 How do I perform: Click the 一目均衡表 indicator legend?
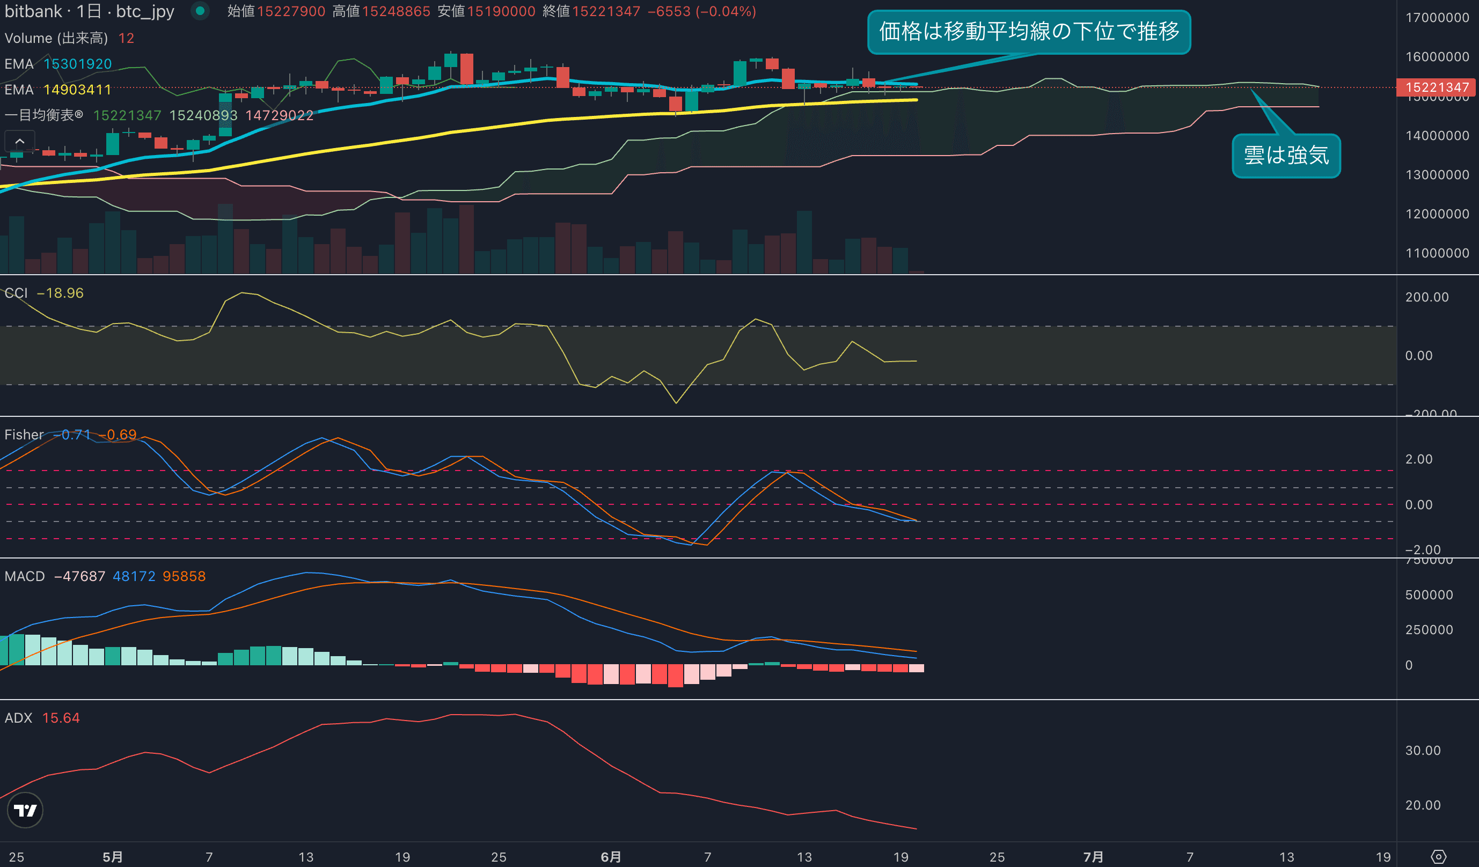point(44,115)
